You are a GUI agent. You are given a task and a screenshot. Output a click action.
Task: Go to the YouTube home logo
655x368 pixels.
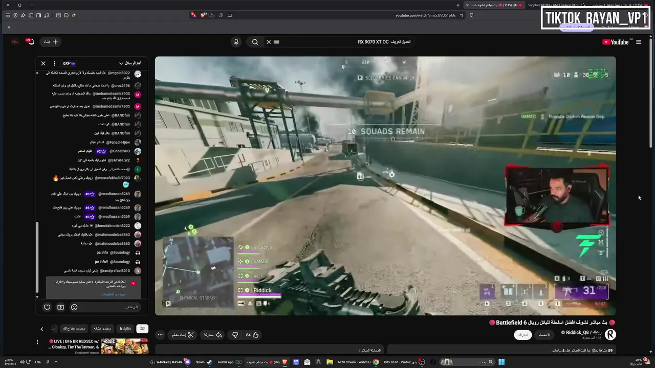(x=616, y=42)
